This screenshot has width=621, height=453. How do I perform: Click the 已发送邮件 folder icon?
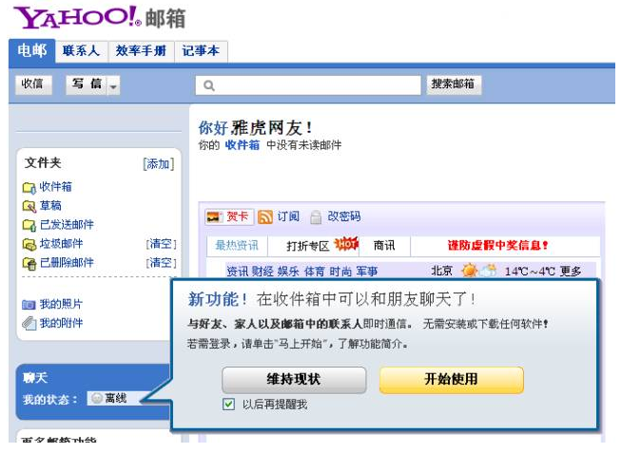(x=29, y=225)
